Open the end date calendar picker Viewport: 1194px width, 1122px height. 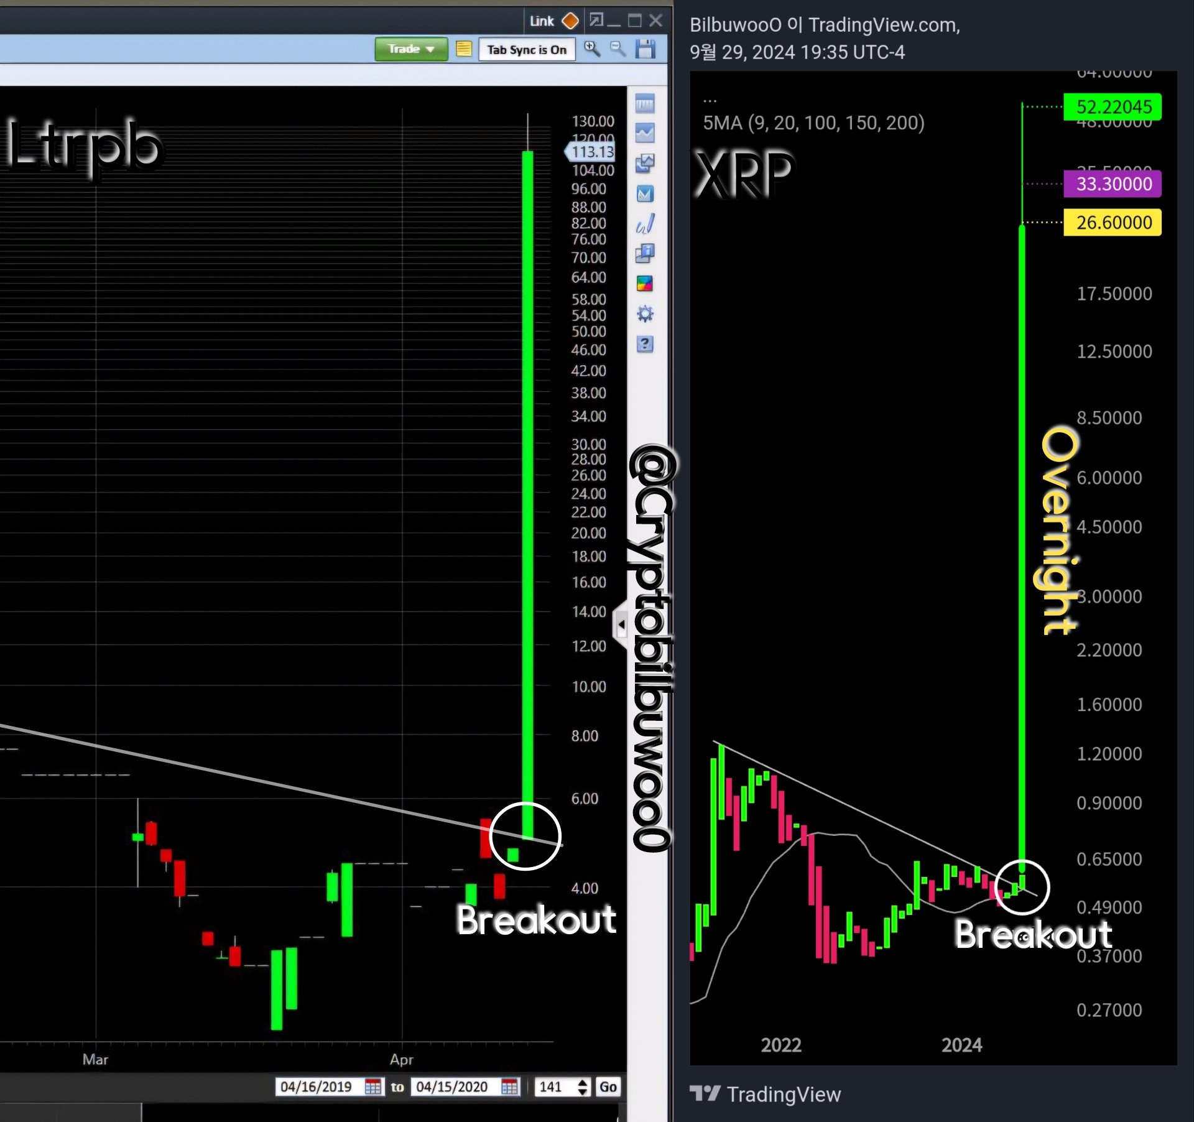[509, 1087]
